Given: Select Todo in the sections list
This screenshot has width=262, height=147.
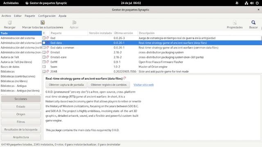Looking at the screenshot, I should 21,33.
